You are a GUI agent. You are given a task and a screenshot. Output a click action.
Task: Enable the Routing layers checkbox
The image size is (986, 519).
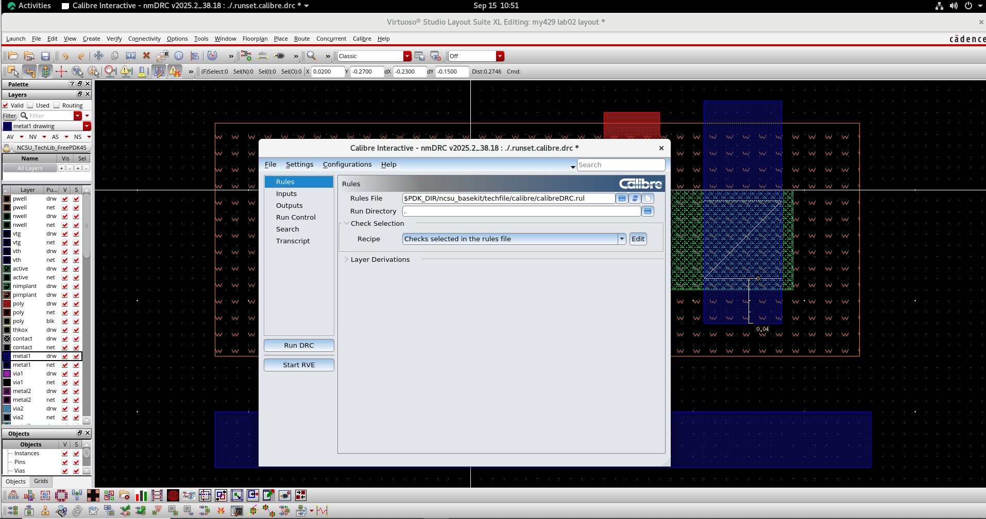57,105
